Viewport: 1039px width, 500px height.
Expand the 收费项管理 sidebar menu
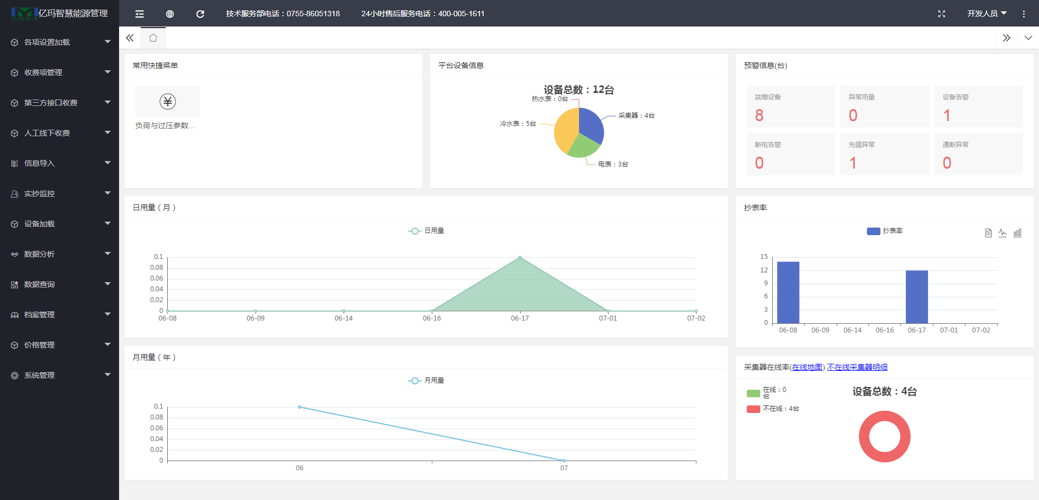click(60, 72)
